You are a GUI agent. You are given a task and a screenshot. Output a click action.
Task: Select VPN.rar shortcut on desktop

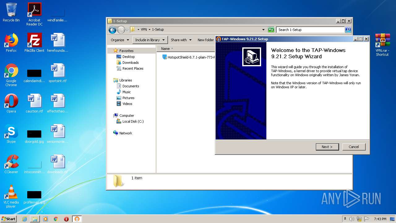coord(382,45)
